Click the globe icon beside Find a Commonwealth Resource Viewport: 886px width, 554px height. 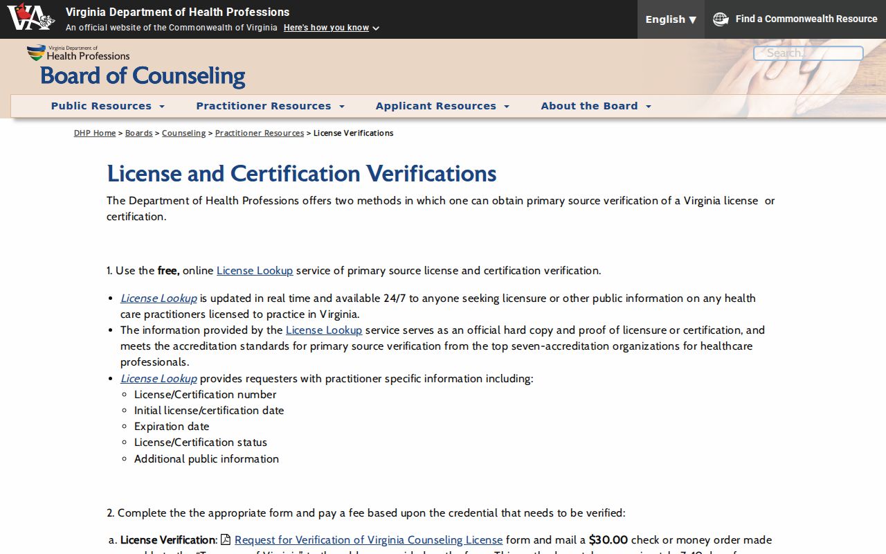click(x=721, y=19)
